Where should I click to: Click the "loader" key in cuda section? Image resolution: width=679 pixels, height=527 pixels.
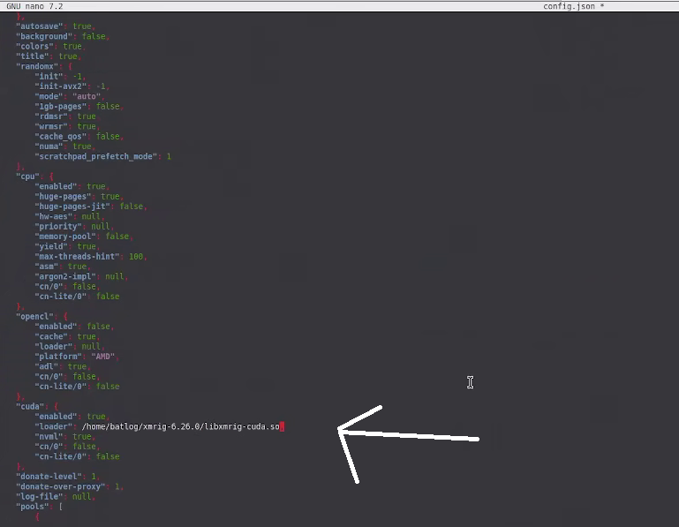coord(54,426)
